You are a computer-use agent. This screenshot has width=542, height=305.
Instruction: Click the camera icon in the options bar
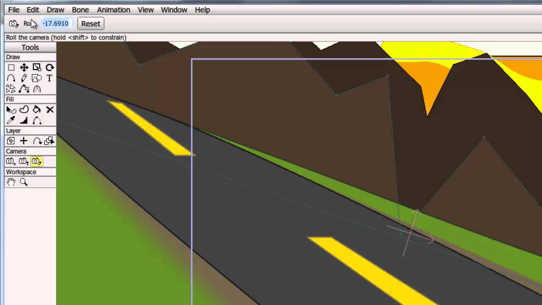point(14,24)
